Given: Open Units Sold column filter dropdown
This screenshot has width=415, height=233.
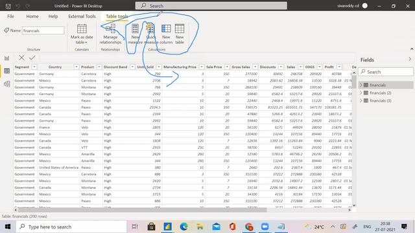Looking at the screenshot, I should pos(158,67).
